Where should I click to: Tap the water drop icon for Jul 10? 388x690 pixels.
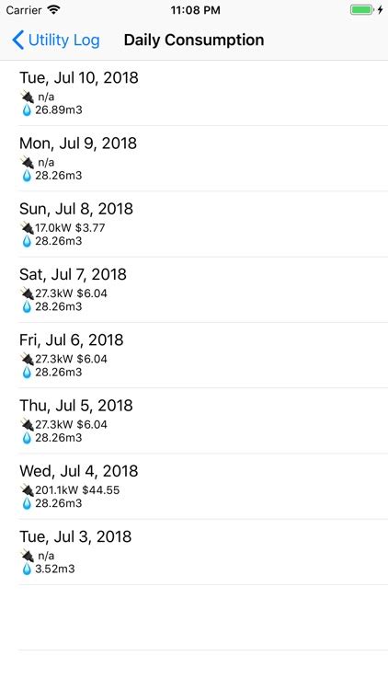[x=27, y=109]
